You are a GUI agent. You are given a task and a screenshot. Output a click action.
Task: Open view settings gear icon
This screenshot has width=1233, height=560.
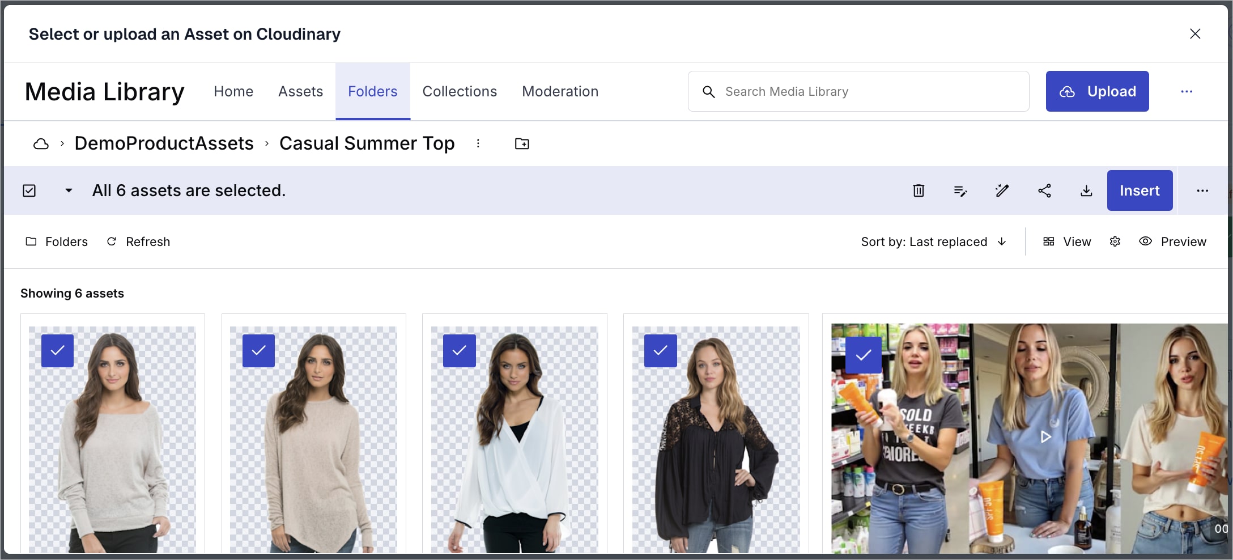pyautogui.click(x=1115, y=242)
